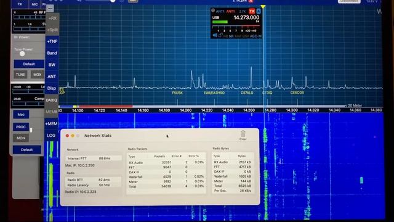The width and height of the screenshot is (394, 222).
Task: Mute slice audio with the speaker icon
Action: pos(215,36)
